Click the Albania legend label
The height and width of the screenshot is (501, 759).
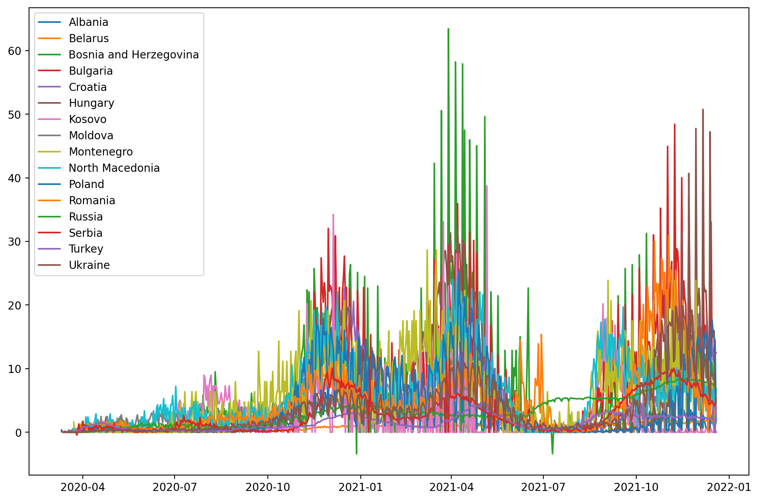89,22
